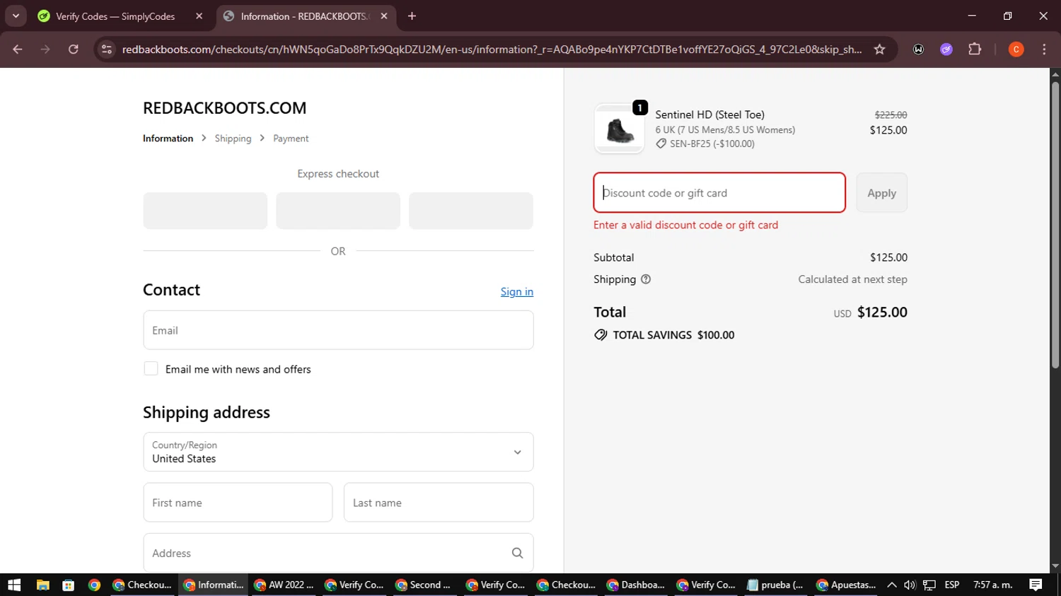This screenshot has height=596, width=1061.
Task: Click the Sentinel HD boot thumbnail
Action: [620, 129]
